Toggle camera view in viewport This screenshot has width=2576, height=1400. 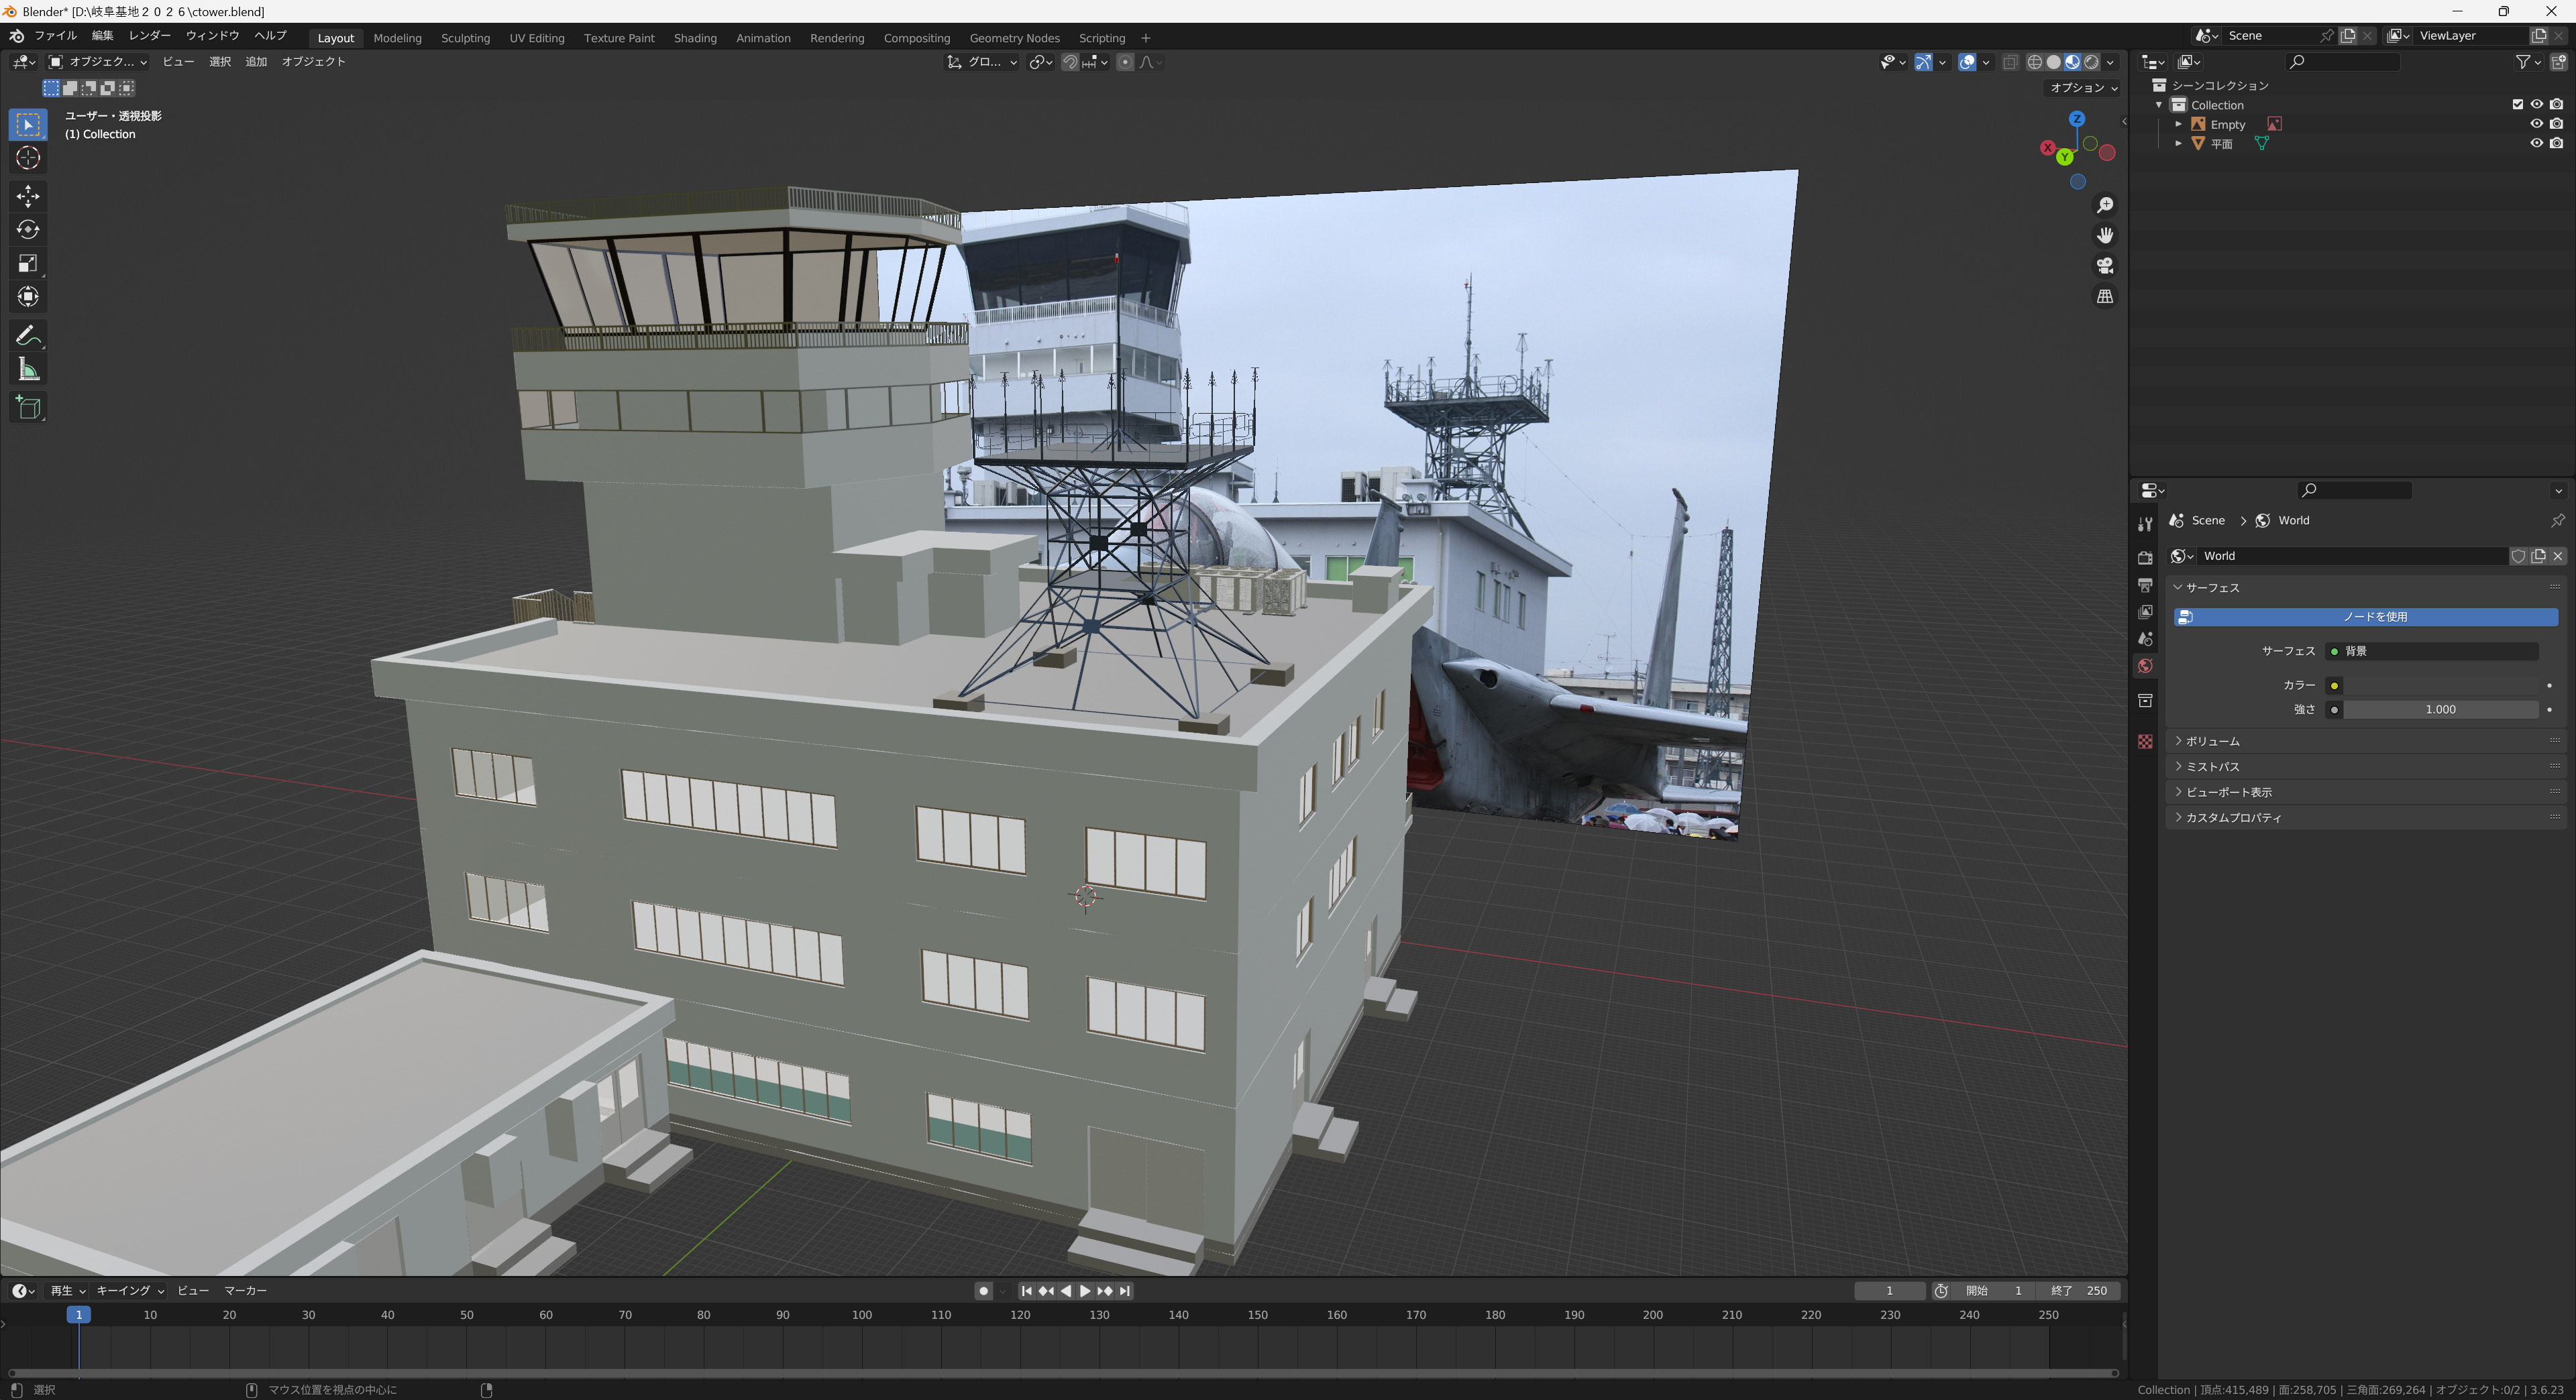(x=2105, y=266)
